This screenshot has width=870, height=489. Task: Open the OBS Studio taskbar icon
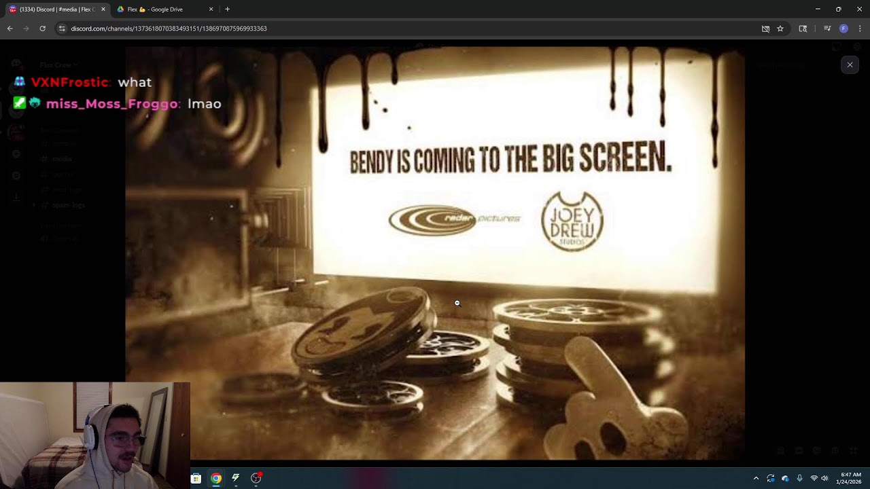click(256, 478)
